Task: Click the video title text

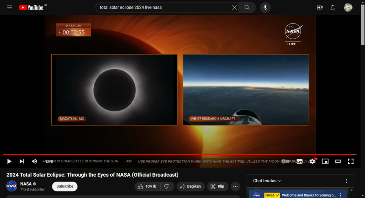Action: (92, 175)
